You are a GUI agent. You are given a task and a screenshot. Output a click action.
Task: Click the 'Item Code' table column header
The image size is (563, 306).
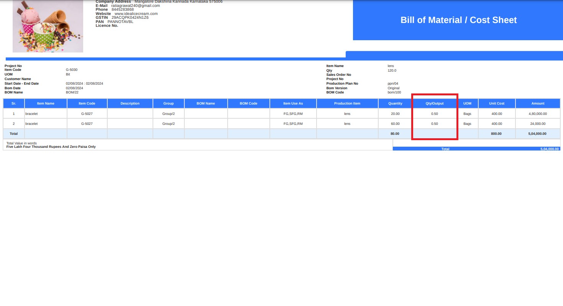87,103
